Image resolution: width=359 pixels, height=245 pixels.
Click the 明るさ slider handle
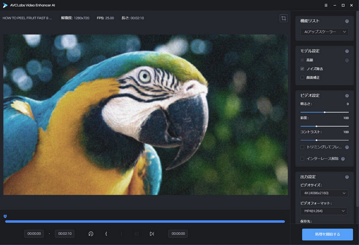pyautogui.click(x=325, y=112)
